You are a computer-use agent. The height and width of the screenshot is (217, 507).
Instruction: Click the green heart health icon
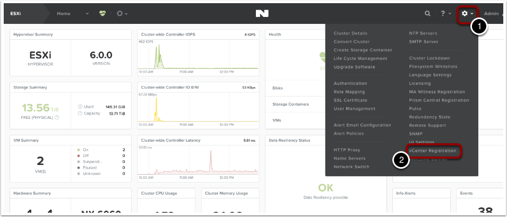point(102,13)
